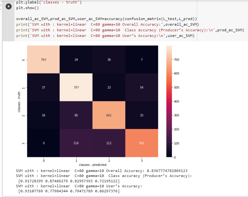The width and height of the screenshot is (248, 197).
Task: Click the confusion_matrix(L_test,L_pred) code line
Action: pyautogui.click(x=106, y=19)
